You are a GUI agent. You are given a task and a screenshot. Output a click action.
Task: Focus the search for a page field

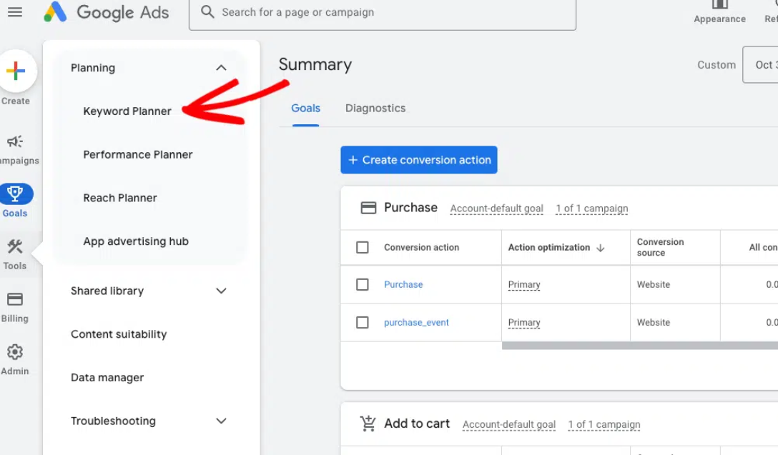382,13
